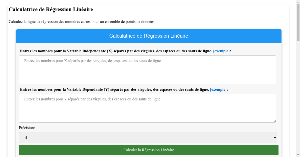Select precision value from the combo box
The width and height of the screenshot is (300, 157).
(148, 138)
